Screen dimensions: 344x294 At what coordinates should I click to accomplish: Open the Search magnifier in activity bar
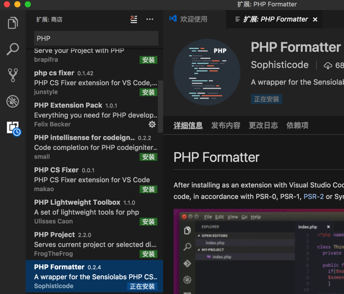[13, 49]
